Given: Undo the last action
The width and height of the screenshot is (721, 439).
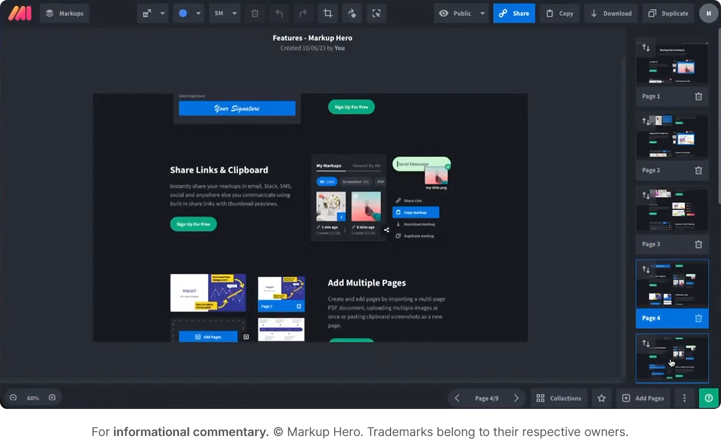Looking at the screenshot, I should pyautogui.click(x=279, y=13).
